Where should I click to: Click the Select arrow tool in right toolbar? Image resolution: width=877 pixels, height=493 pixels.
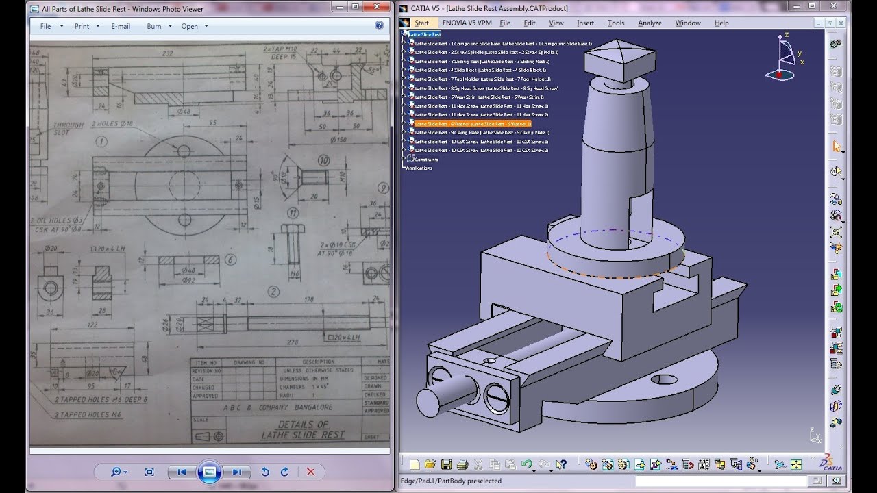(836, 147)
